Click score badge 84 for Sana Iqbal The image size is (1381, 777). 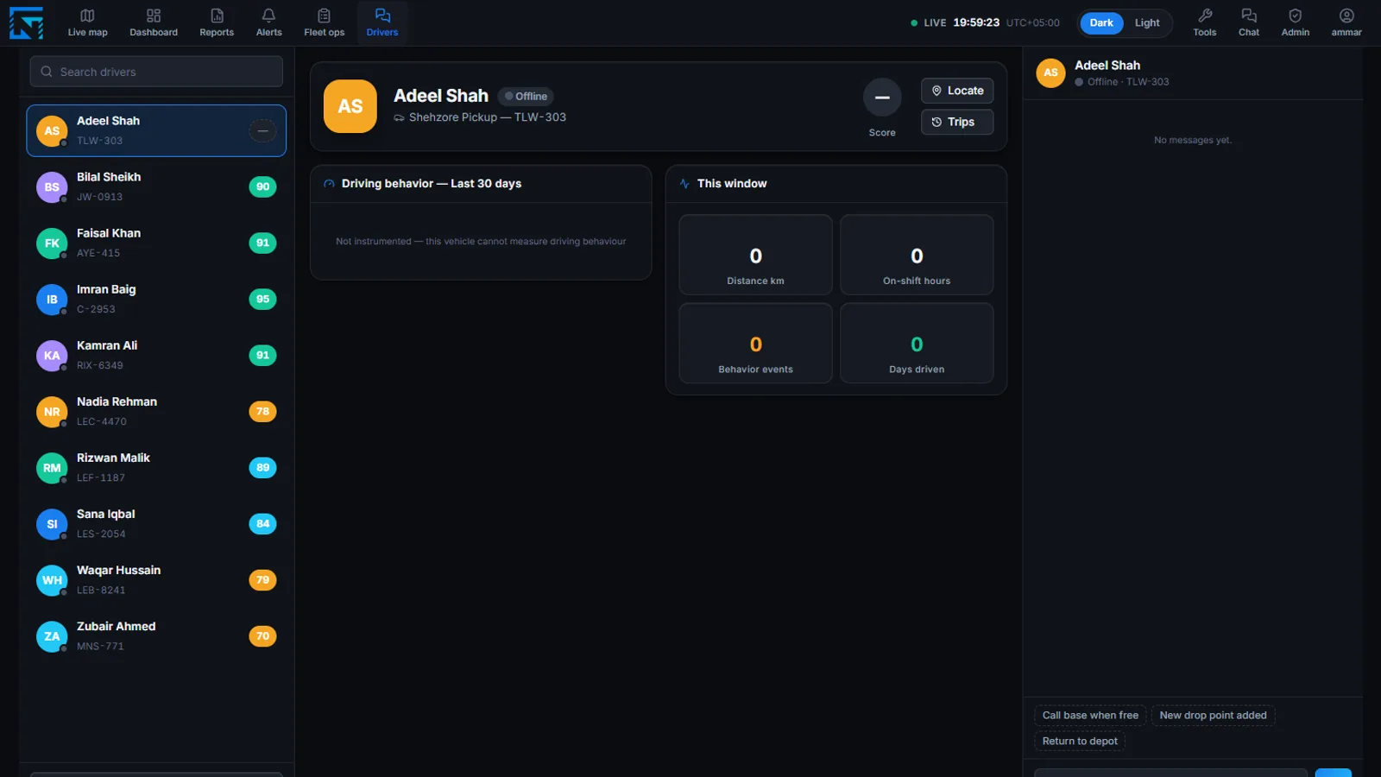pos(262,523)
